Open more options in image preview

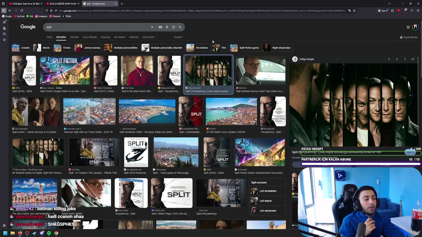(405, 59)
